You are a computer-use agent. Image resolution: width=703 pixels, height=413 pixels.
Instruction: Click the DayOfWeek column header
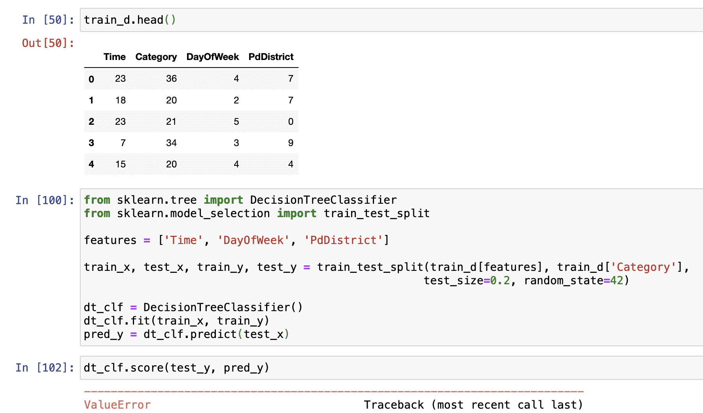point(212,57)
